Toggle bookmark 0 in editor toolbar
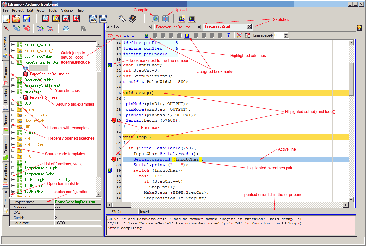 click(146, 35)
